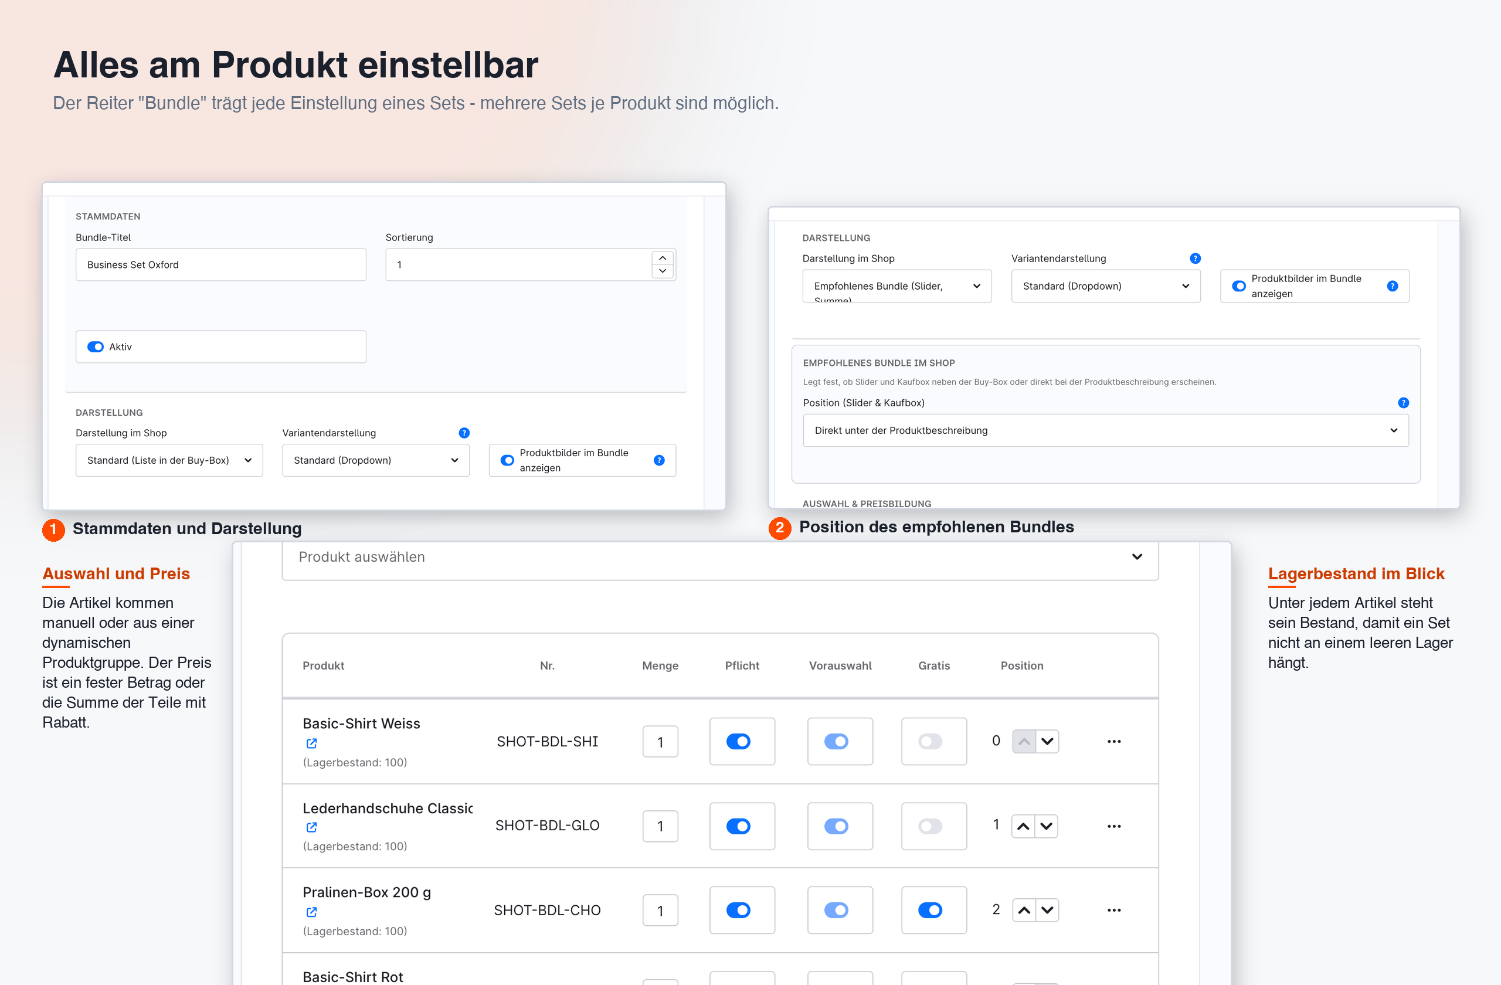Viewport: 1501px width, 985px height.
Task: Open Direkt unter der Produktbeschreibung dropdown
Action: pyautogui.click(x=1106, y=431)
